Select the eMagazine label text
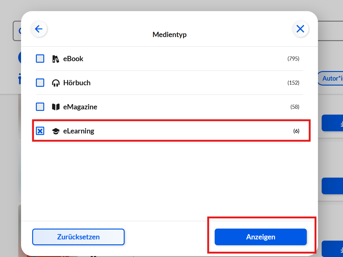The image size is (343, 257). pos(80,107)
